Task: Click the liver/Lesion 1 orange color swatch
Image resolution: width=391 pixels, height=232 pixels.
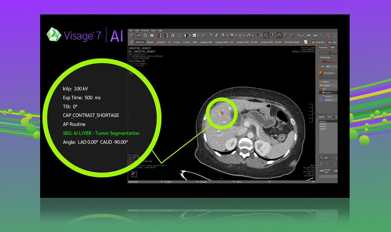Action: pos(321,73)
